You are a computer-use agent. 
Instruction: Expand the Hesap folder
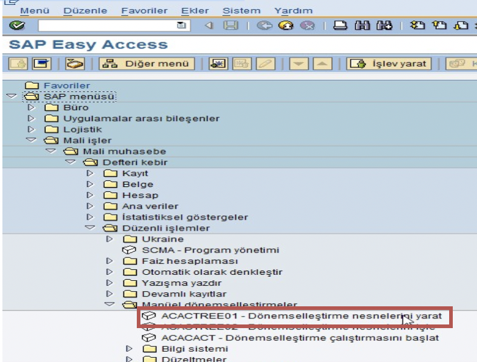[90, 195]
